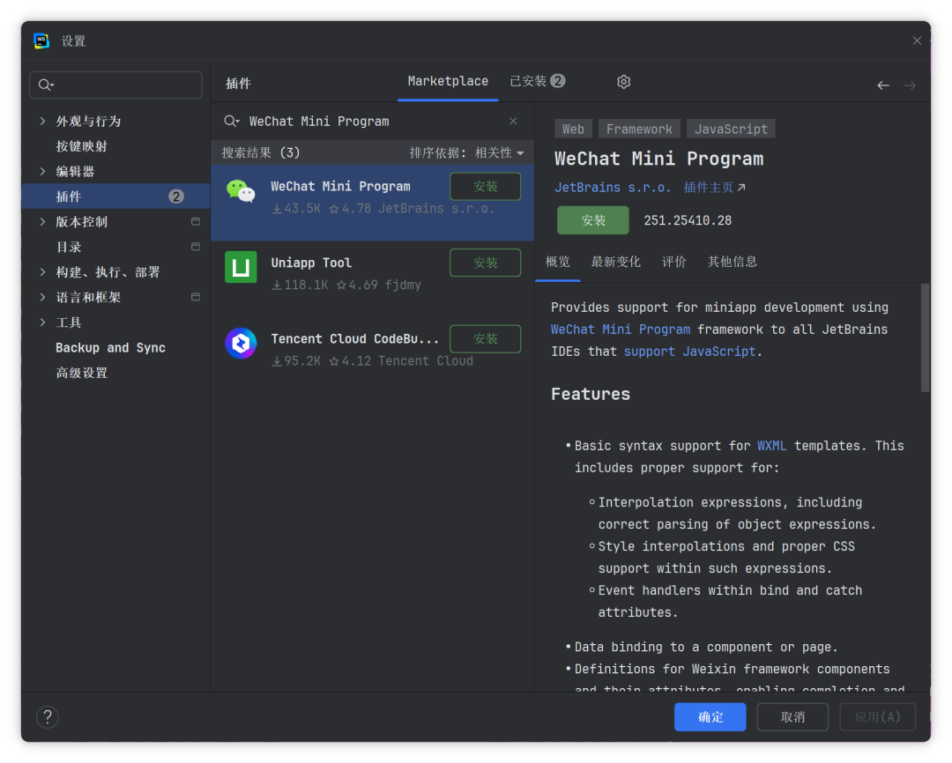
Task: Click project-level icon beside 版本控制
Action: [196, 221]
